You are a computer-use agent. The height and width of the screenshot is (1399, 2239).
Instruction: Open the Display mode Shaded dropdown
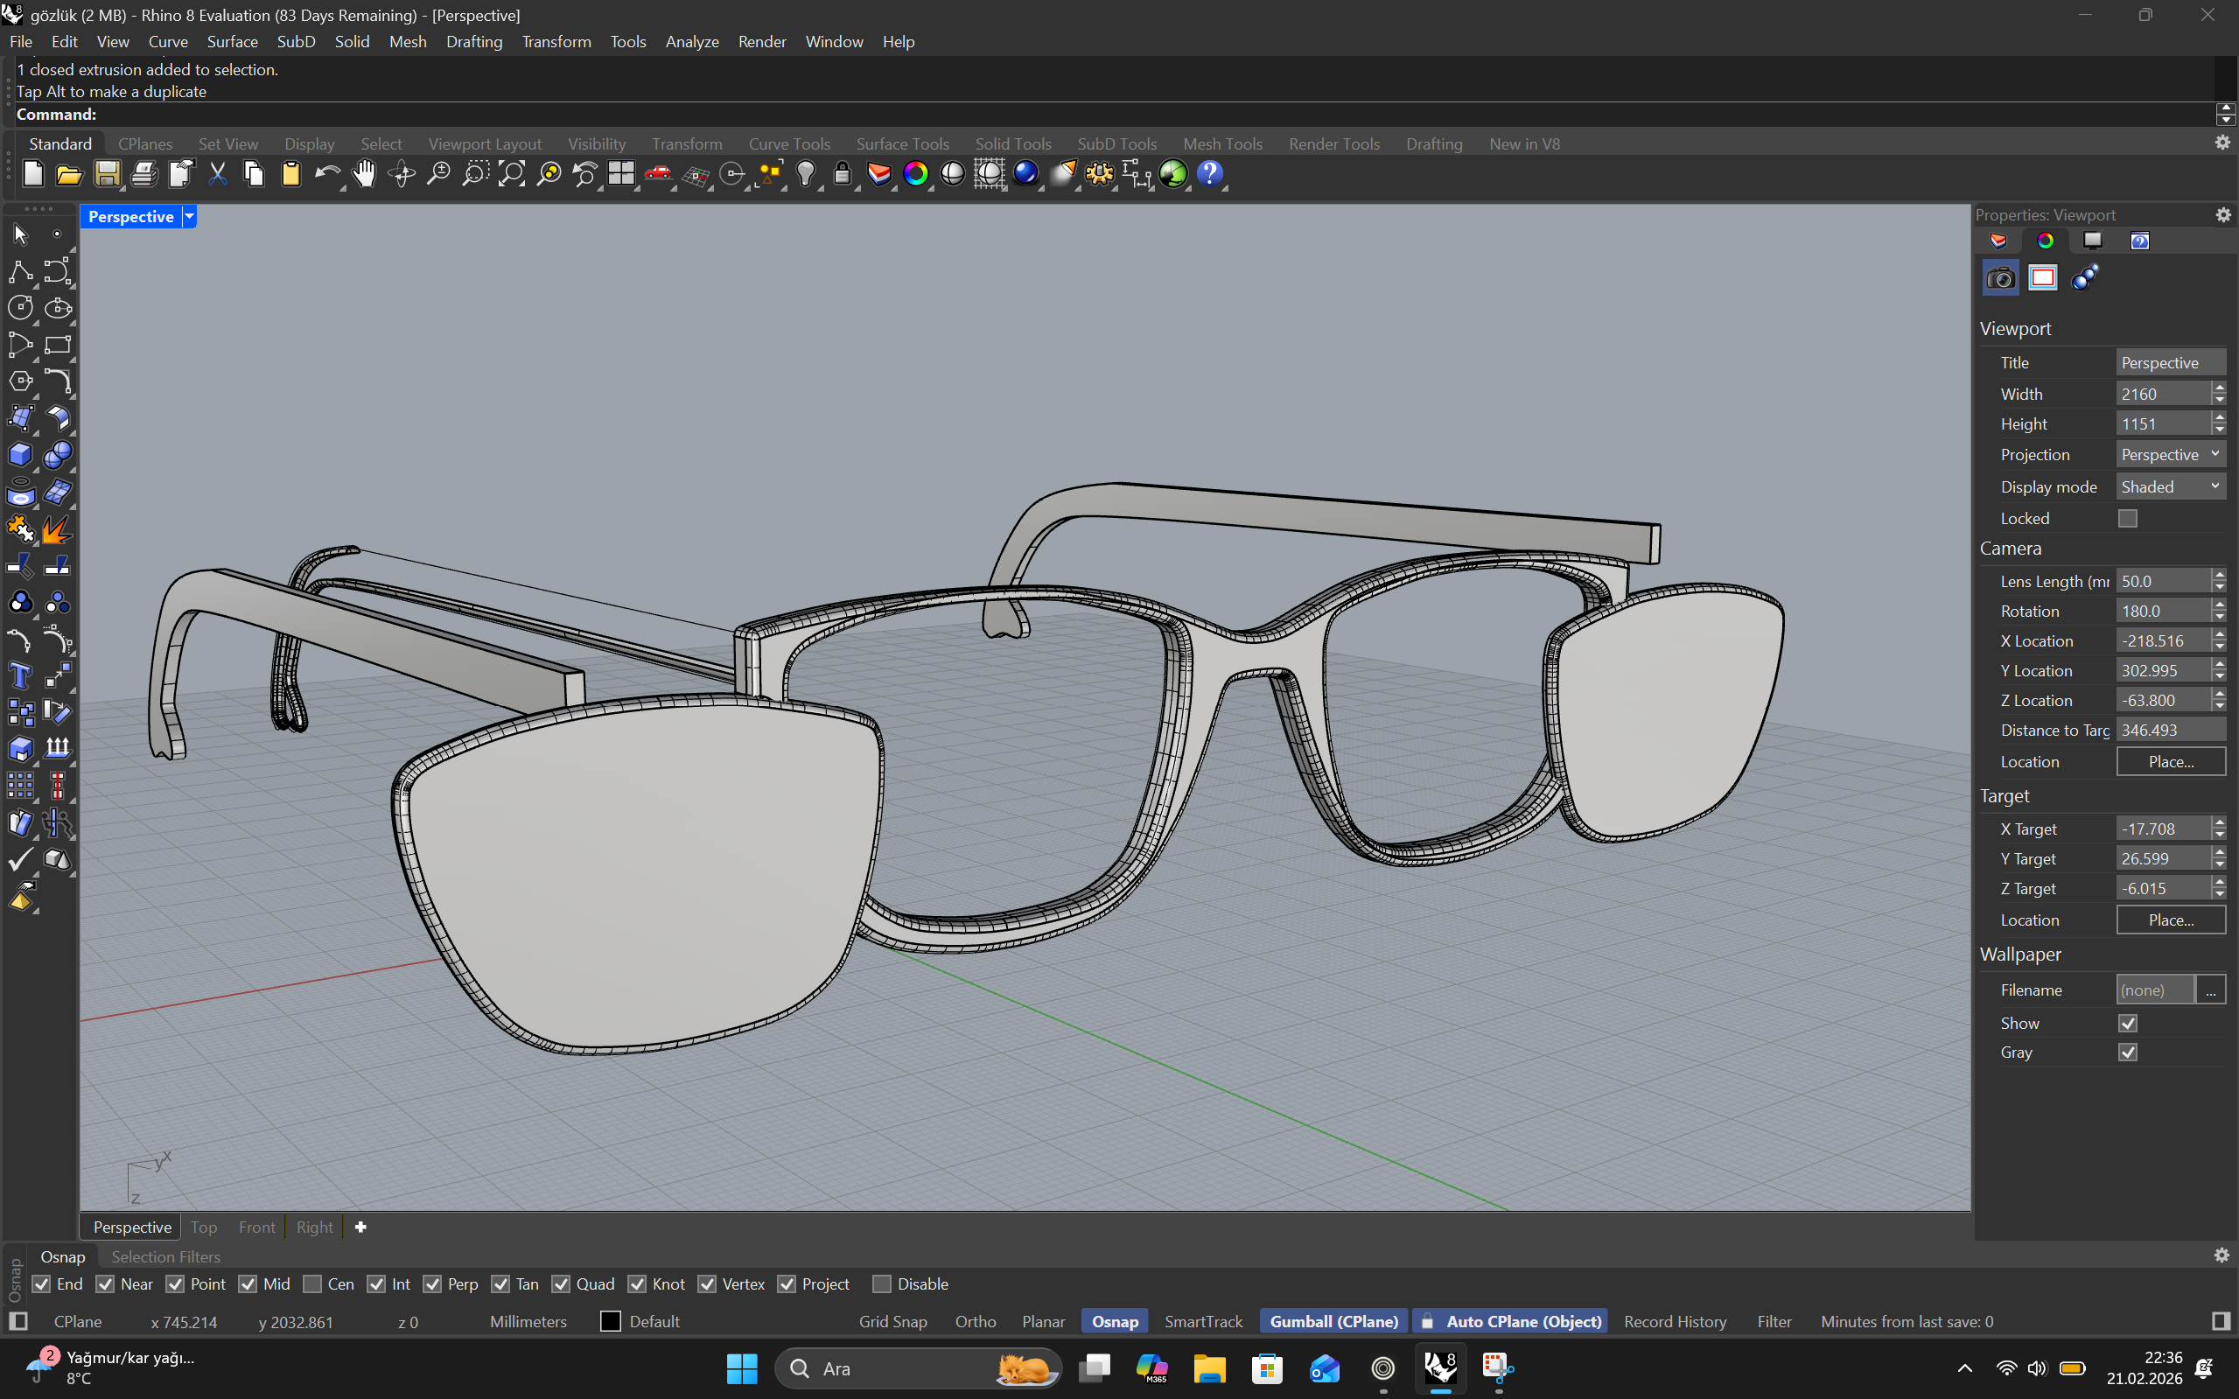[x=2170, y=486]
